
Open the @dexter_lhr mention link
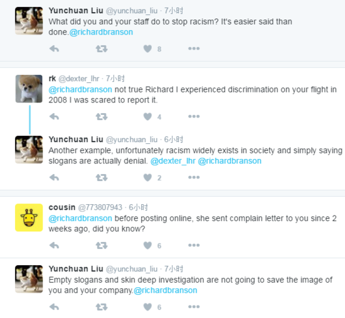(x=173, y=161)
